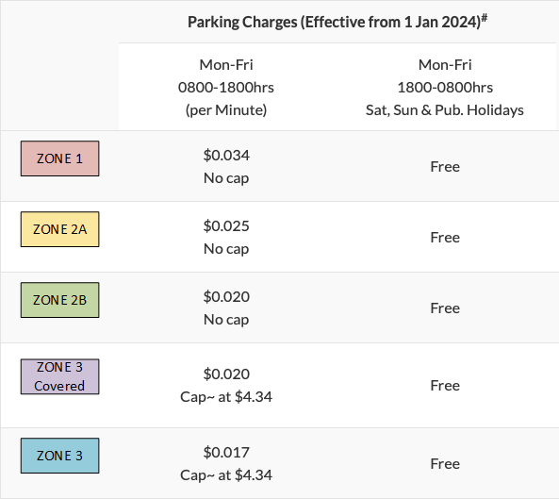559x499 pixels.
Task: Click the $0.017 rate for Zone 3
Action: (x=226, y=452)
